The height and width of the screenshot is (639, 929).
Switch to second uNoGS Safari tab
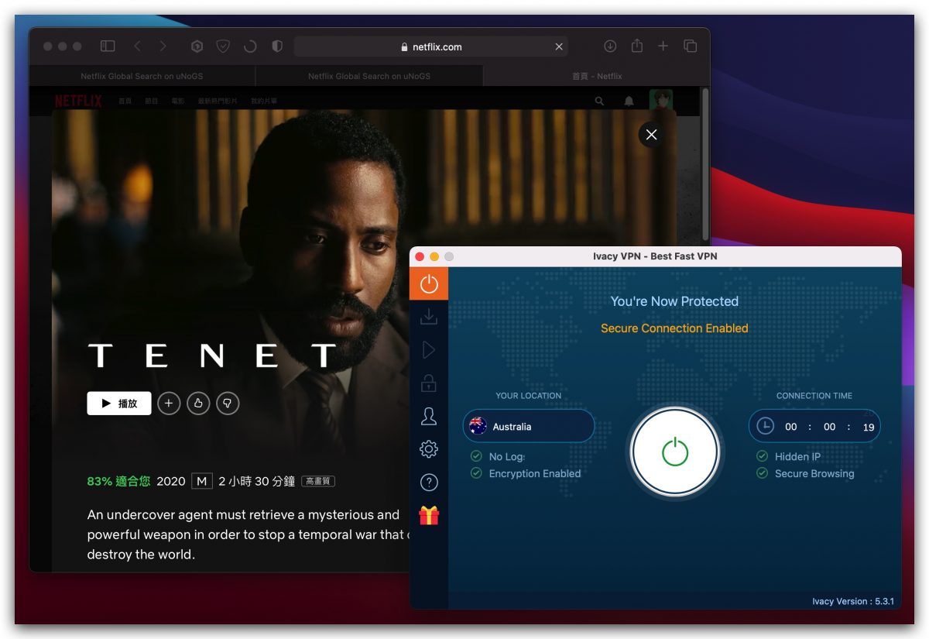pos(369,76)
